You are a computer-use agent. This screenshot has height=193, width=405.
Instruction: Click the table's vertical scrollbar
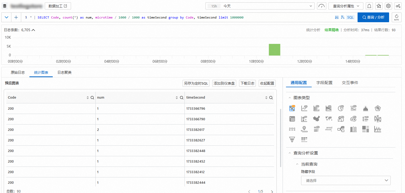pyautogui.click(x=281, y=138)
